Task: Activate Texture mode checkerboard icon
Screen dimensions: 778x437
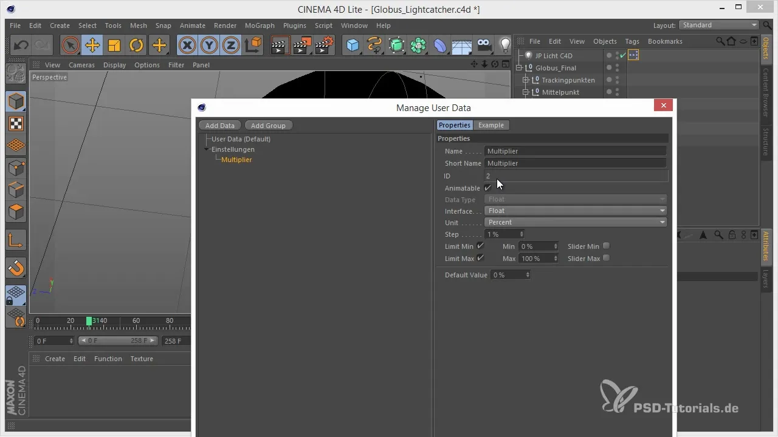Action: [16, 124]
